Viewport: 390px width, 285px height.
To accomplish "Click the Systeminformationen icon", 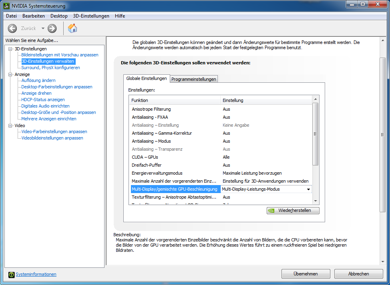I will pos(12,275).
